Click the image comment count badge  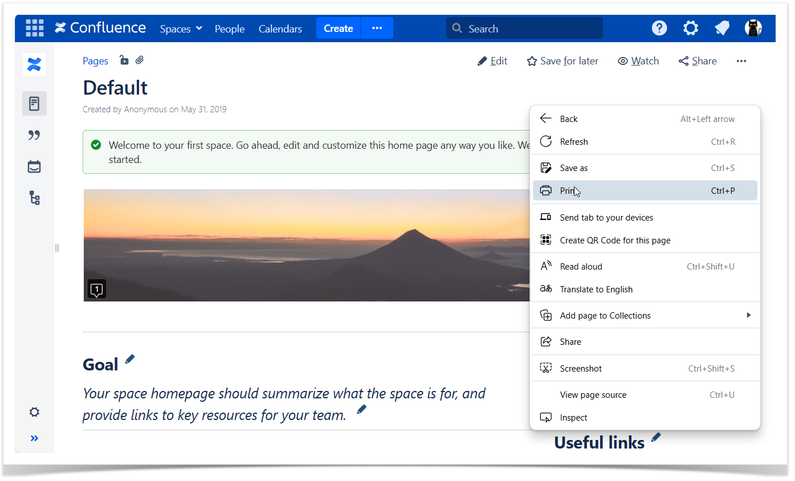pyautogui.click(x=97, y=289)
